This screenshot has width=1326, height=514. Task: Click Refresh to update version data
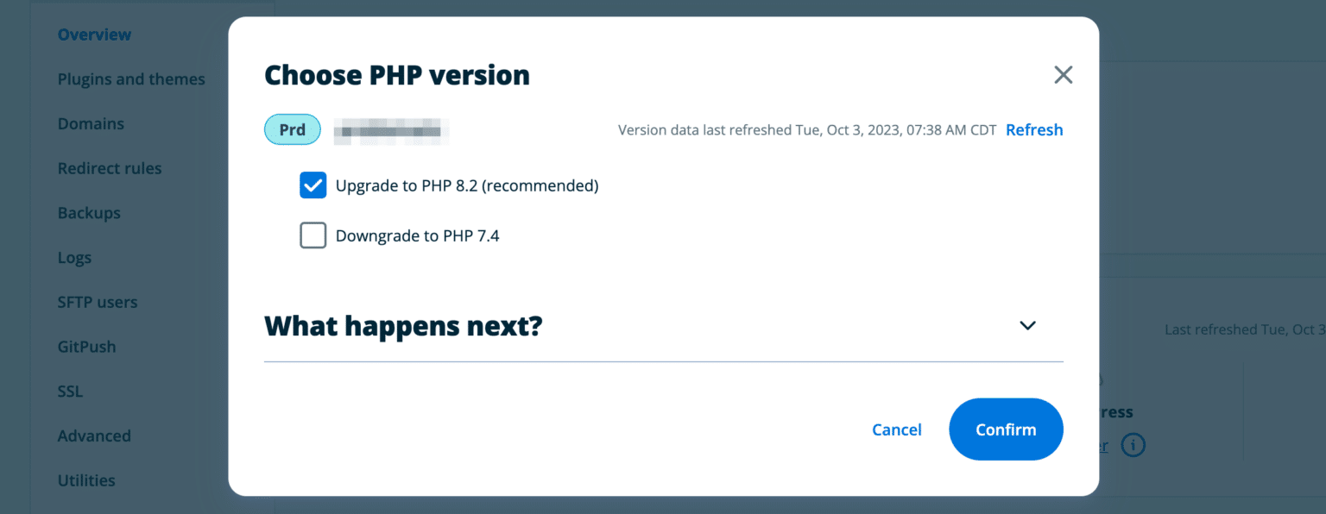[x=1033, y=129]
